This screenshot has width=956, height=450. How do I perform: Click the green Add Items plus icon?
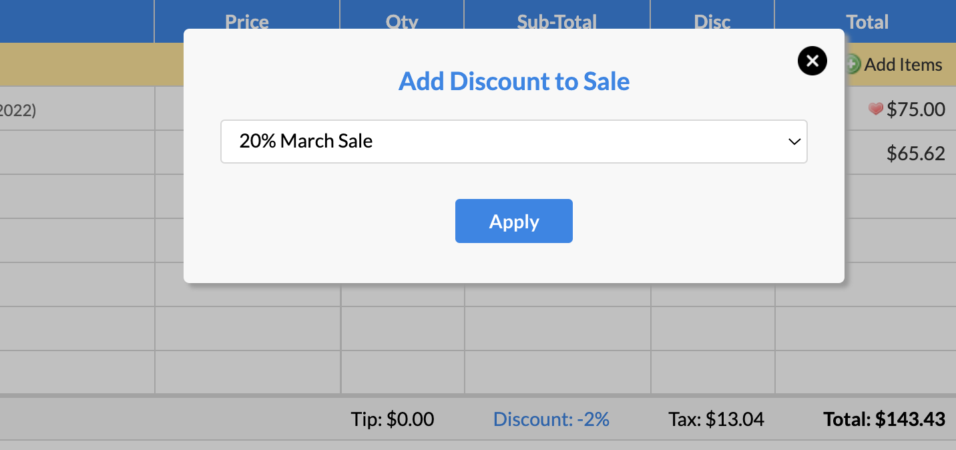[x=853, y=65]
